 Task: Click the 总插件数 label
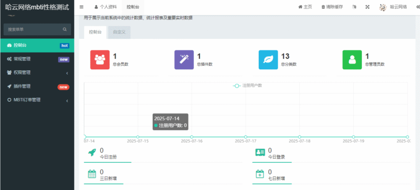click(x=205, y=64)
